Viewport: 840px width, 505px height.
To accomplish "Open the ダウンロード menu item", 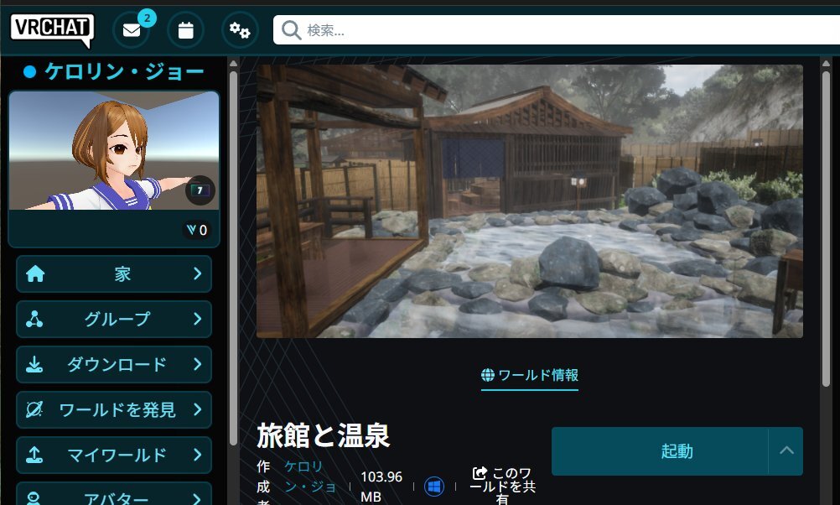I will tap(113, 365).
